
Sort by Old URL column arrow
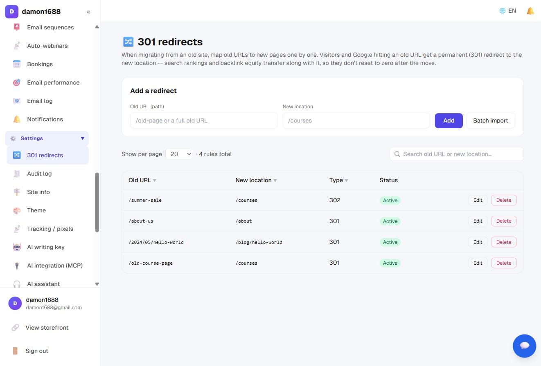point(154,181)
